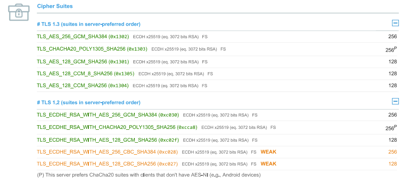The image size is (415, 191).
Task: Click the padlock briefcase Cipher Suites icon
Action: tap(19, 12)
